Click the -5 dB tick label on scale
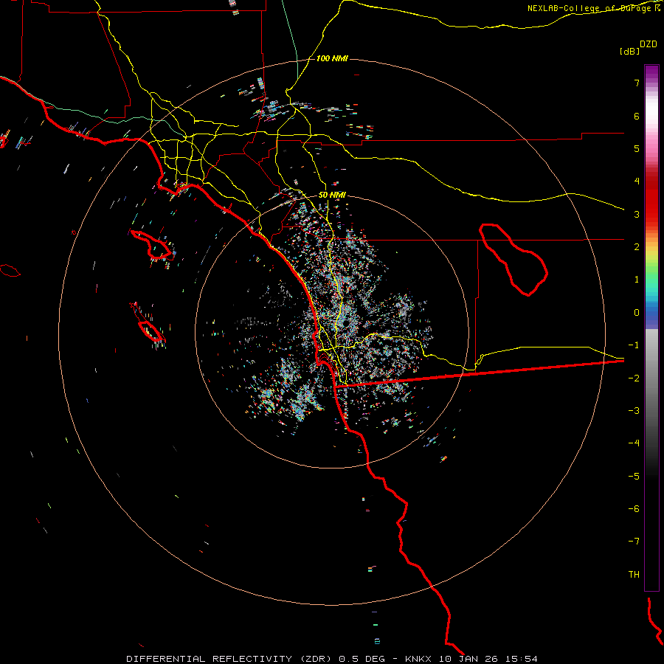The width and height of the screenshot is (664, 664). 634,477
